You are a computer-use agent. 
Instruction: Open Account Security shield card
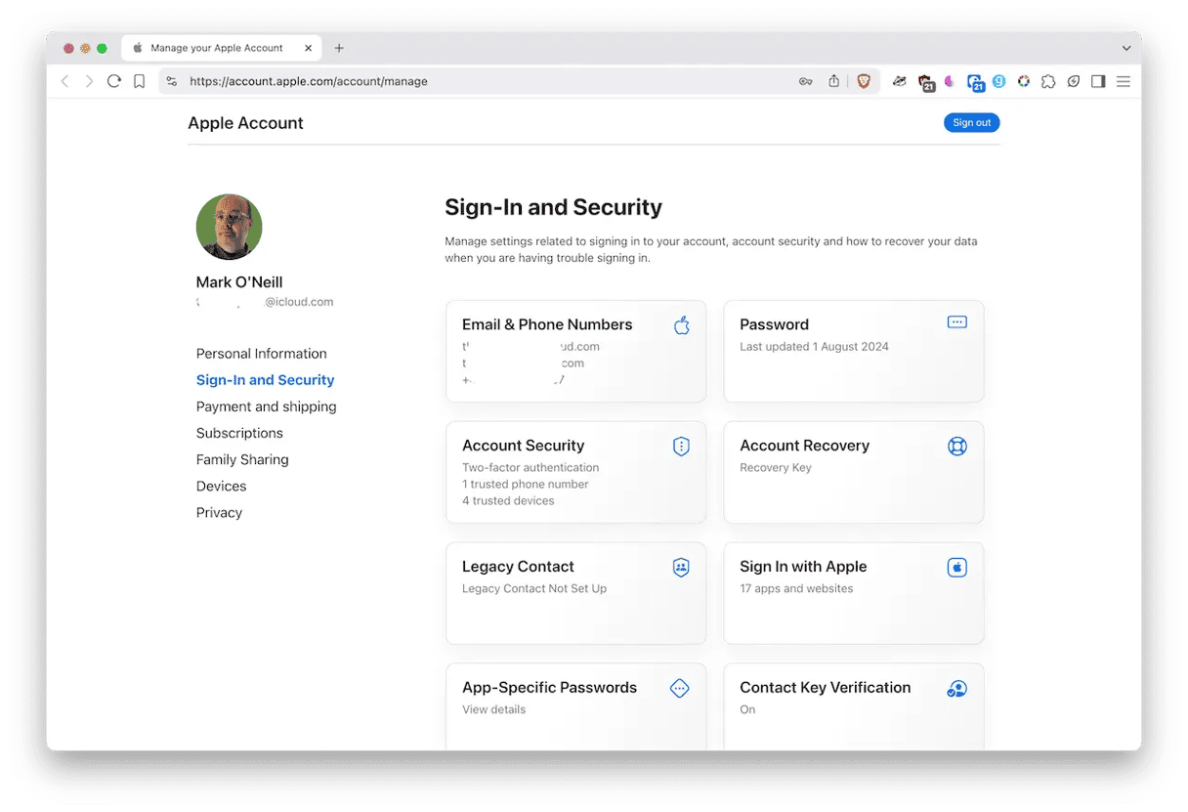click(x=576, y=473)
